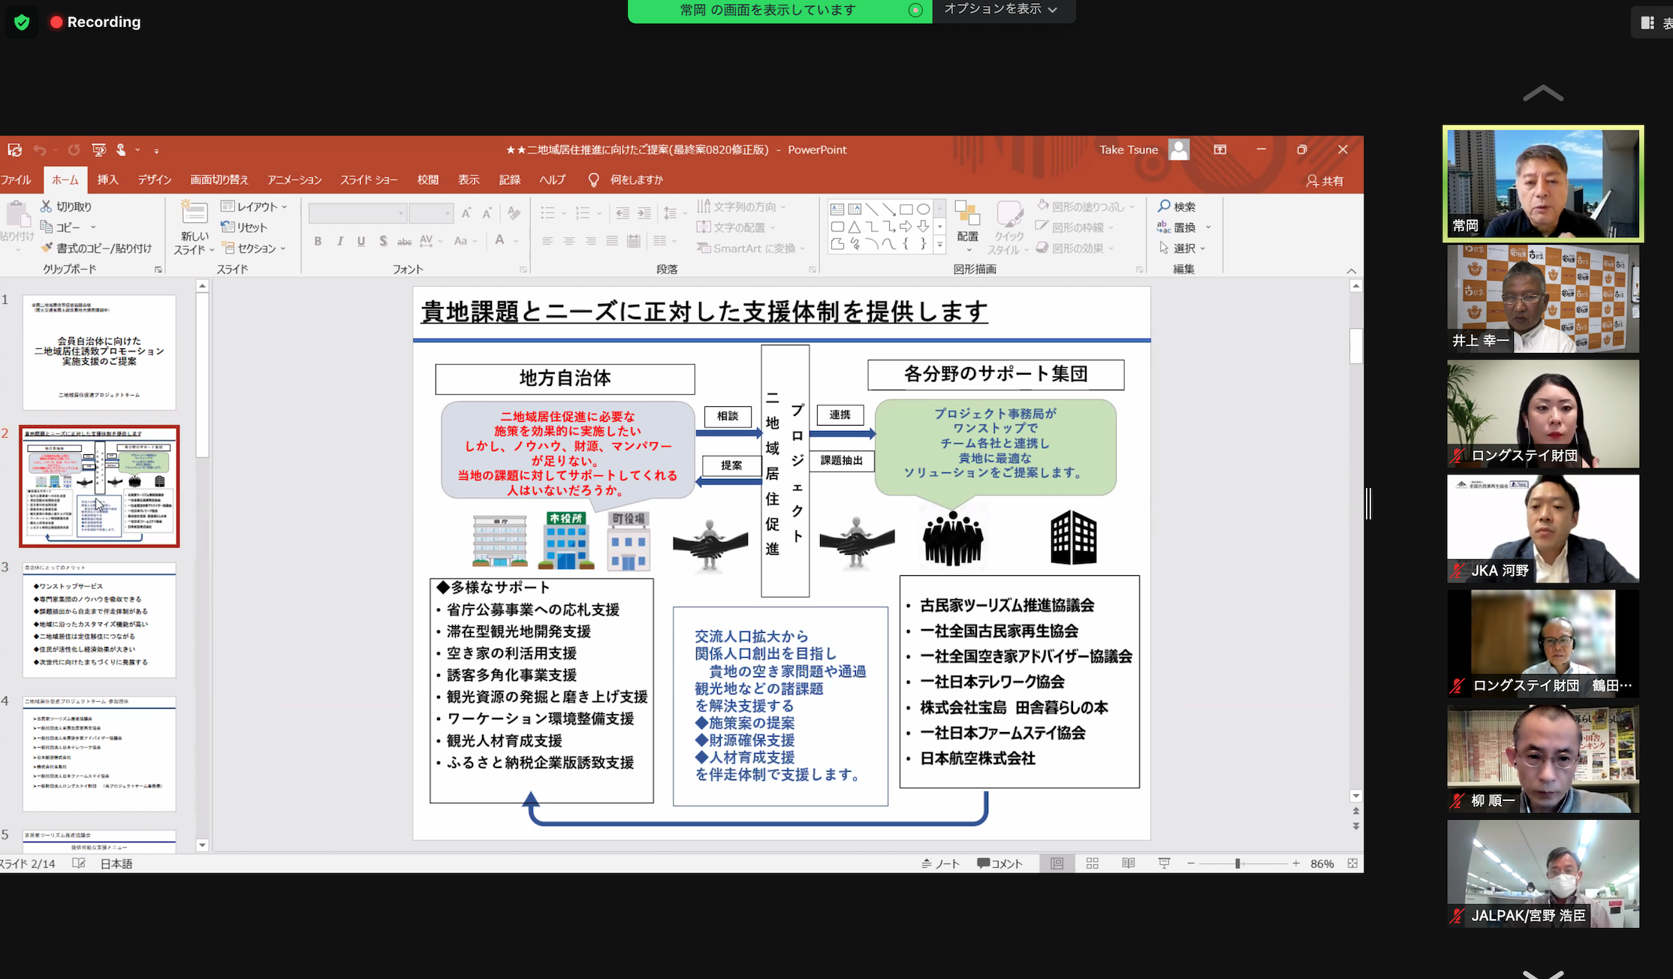The image size is (1673, 979).
Task: Click the 新しいスライド (New Slide) icon
Action: 194,213
